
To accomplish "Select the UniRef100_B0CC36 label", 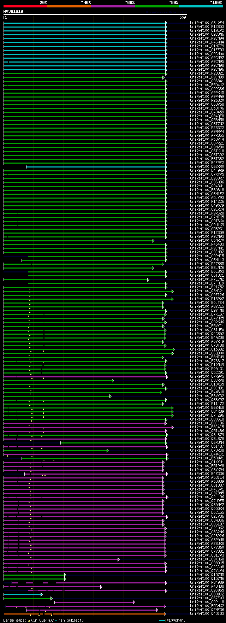I will (207, 423).
